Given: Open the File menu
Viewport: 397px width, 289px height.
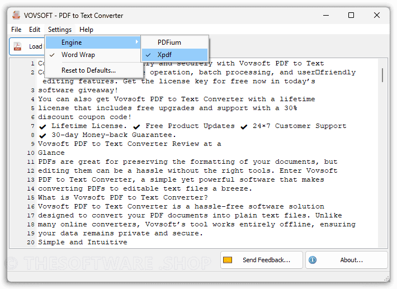Looking at the screenshot, I should (x=16, y=30).
